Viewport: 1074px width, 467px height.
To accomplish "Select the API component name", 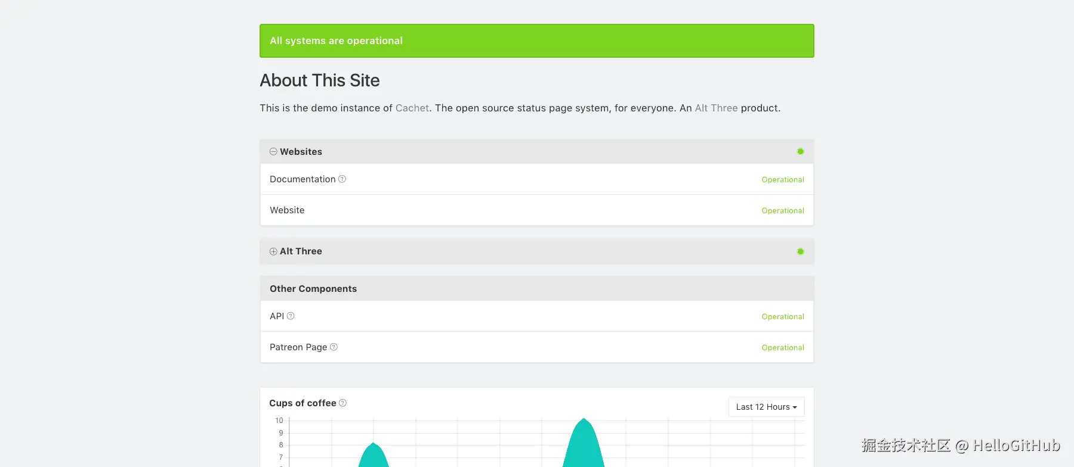I will pos(277,316).
